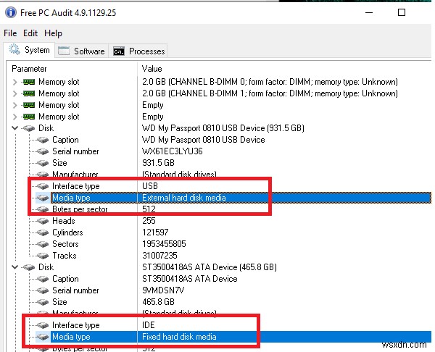Expand the CHANNEL B-DIMM 1 memory slot
435x352 pixels.
click(15, 93)
